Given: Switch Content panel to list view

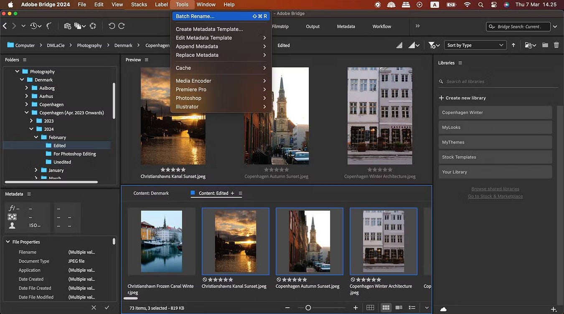Looking at the screenshot, I should point(412,307).
